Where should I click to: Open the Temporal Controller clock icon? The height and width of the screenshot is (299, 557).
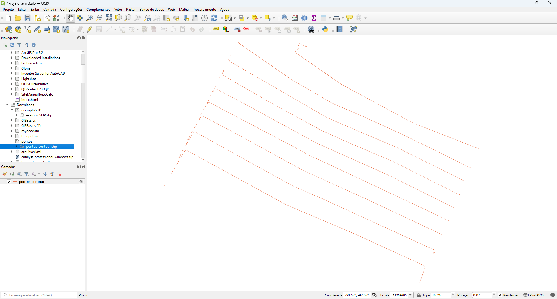[x=205, y=18]
